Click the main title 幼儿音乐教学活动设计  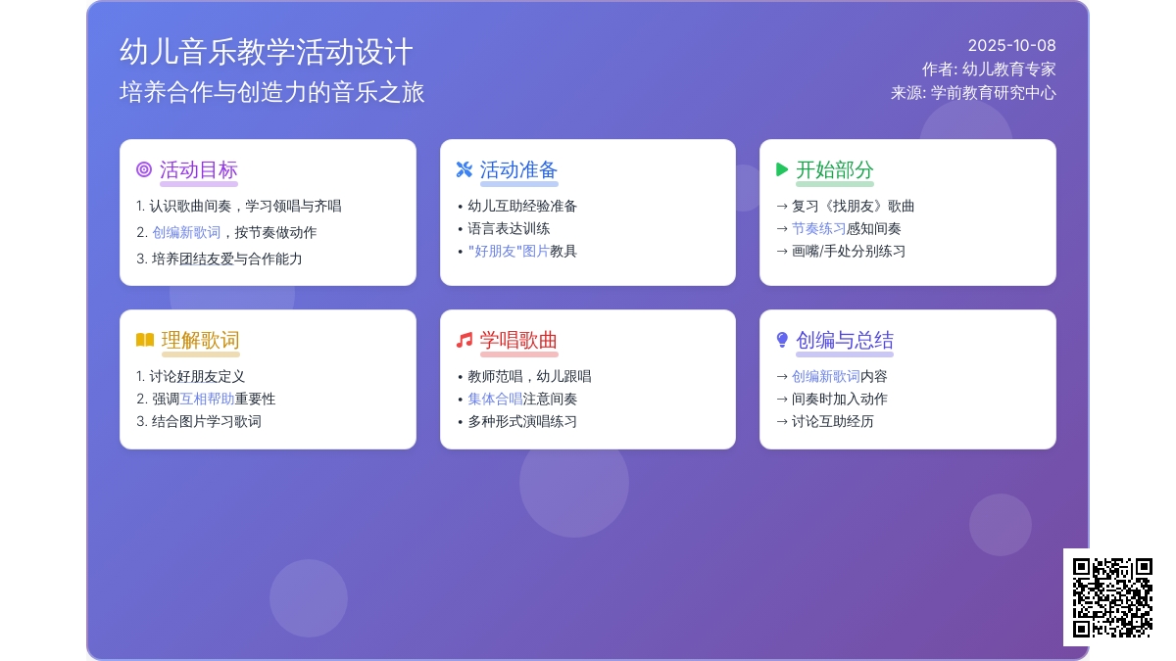[267, 52]
